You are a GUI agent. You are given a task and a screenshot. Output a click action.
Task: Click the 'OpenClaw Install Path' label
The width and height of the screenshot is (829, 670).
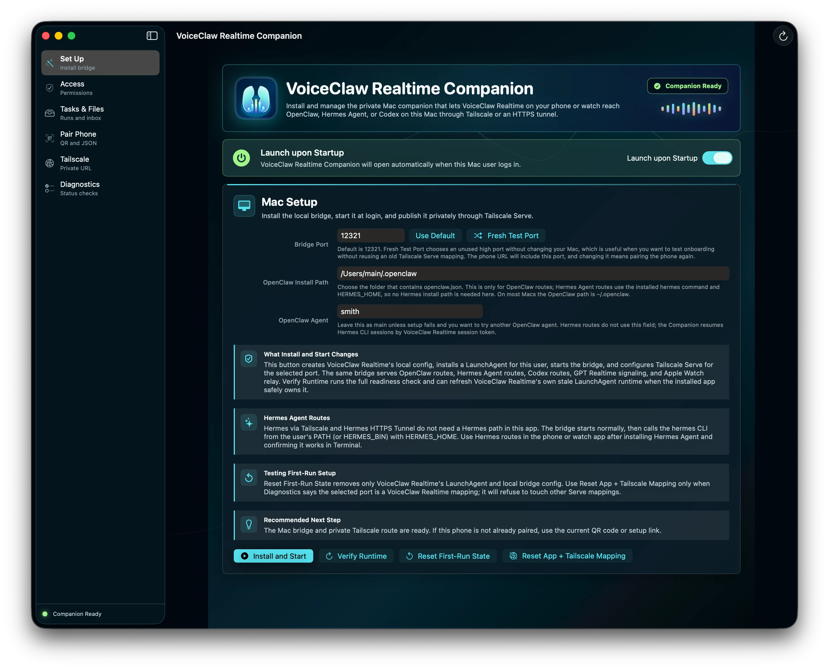coord(296,282)
